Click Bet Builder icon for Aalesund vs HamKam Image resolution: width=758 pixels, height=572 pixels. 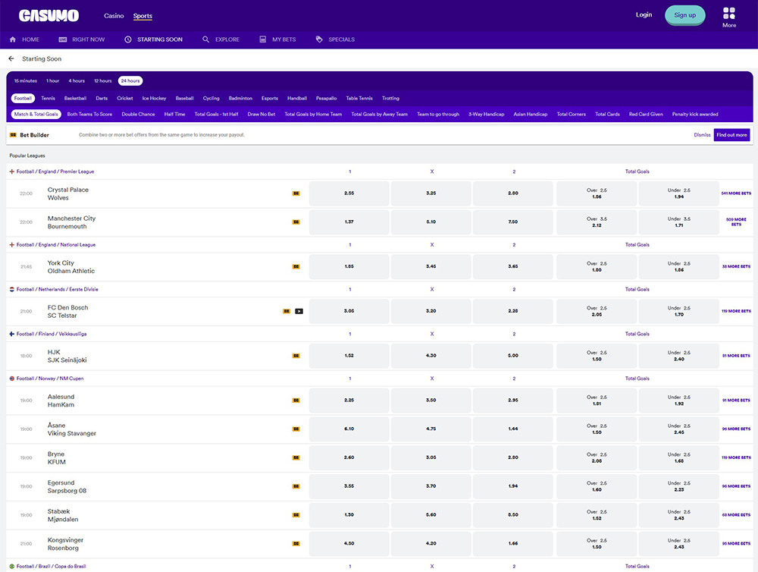(x=296, y=401)
